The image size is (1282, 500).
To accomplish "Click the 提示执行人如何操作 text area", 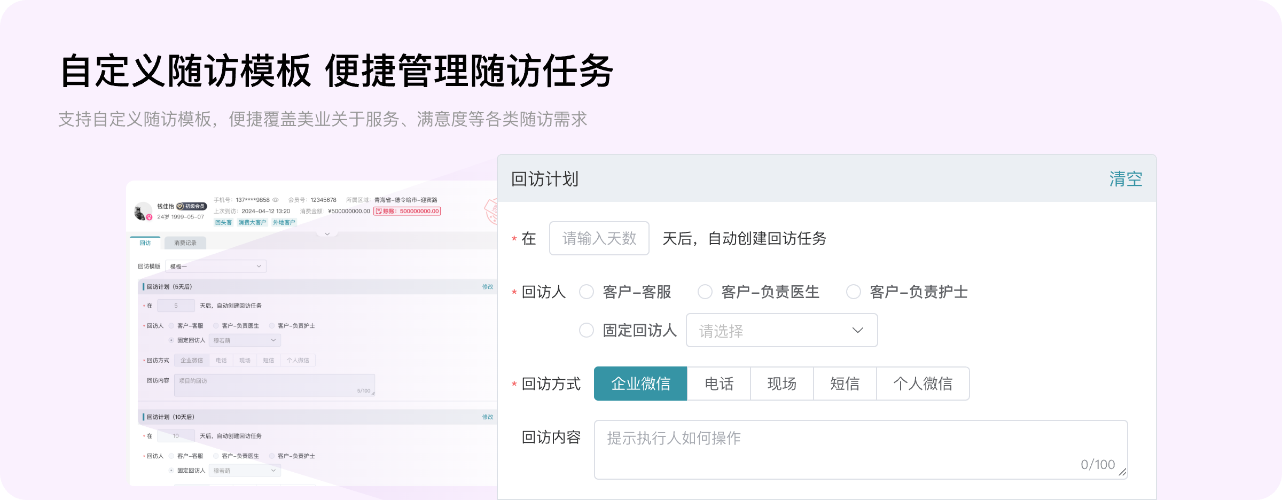I will [860, 449].
